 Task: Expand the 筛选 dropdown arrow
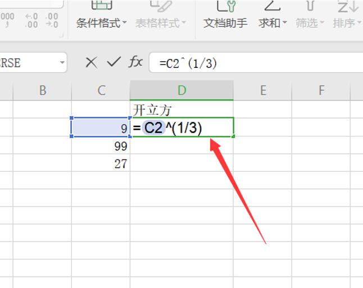coord(322,22)
